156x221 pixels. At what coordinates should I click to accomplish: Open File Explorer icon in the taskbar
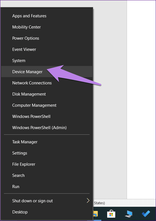95,214
